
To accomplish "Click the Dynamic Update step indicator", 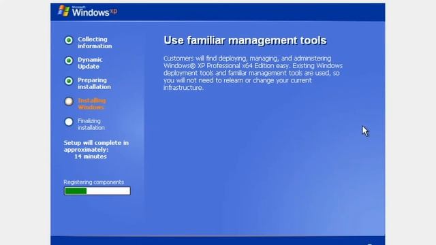I will coord(69,61).
